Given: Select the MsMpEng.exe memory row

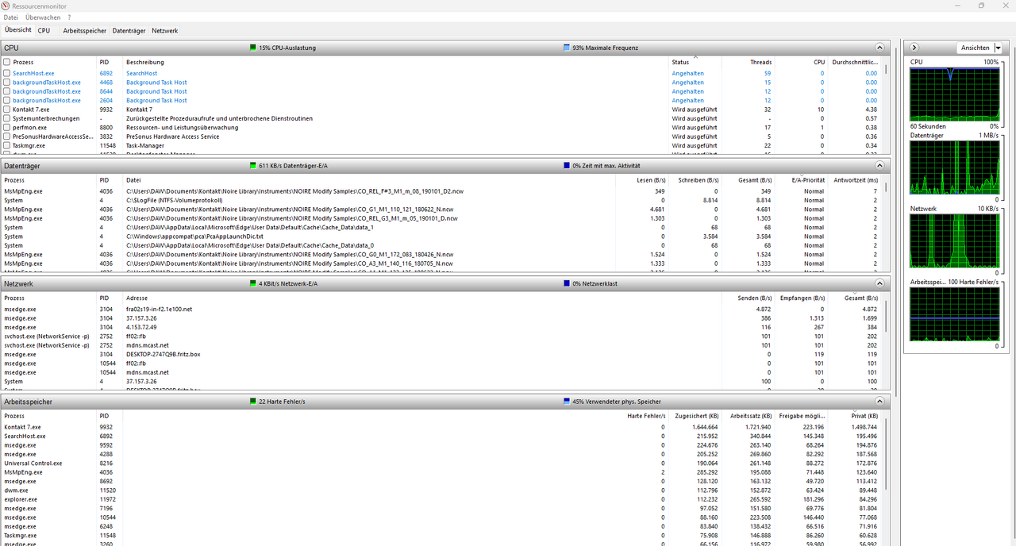Looking at the screenshot, I should [x=442, y=472].
